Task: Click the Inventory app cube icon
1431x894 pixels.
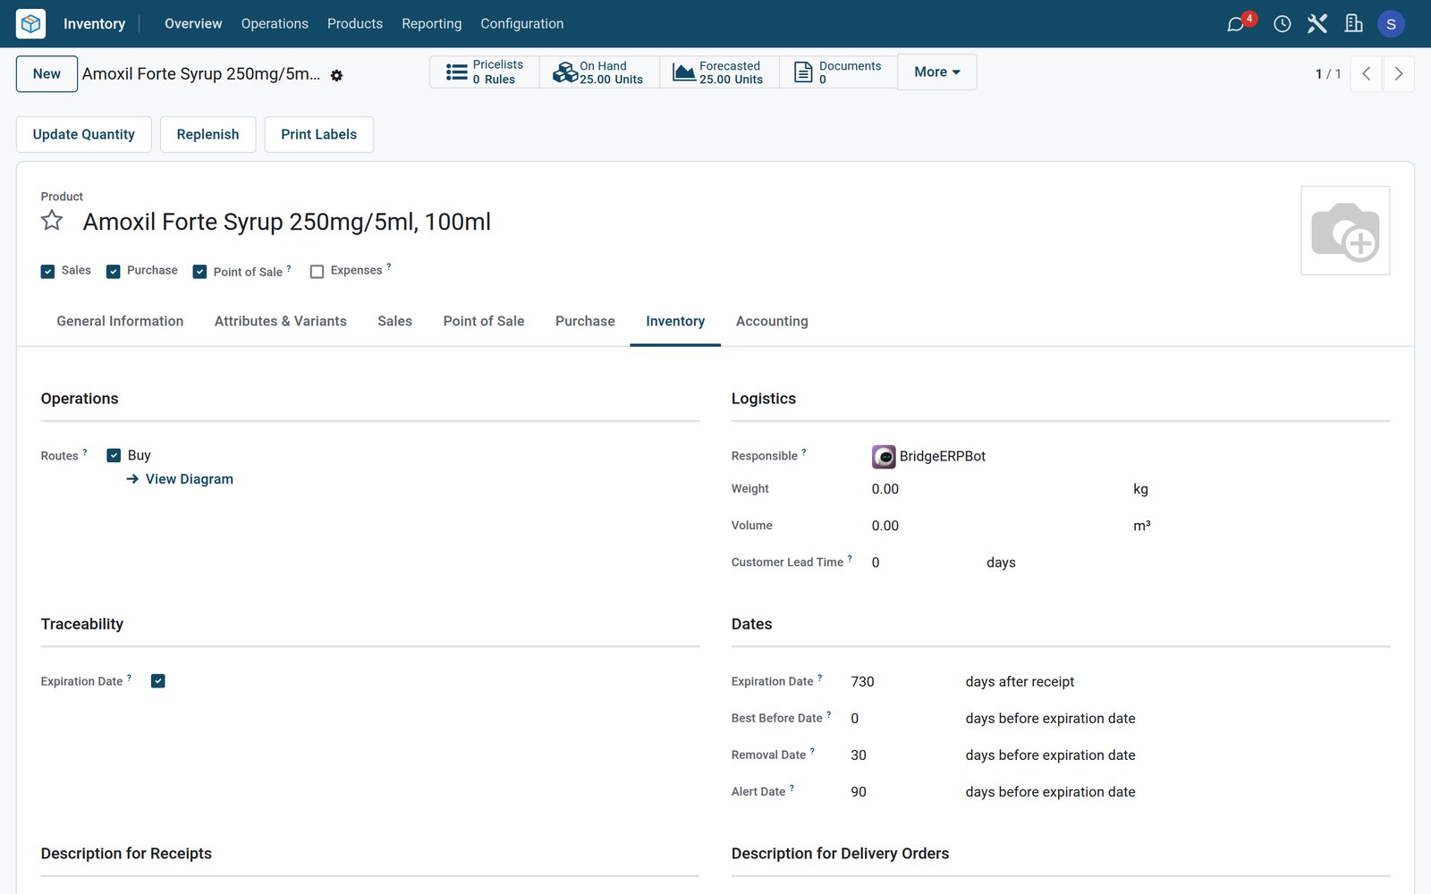Action: [30, 24]
